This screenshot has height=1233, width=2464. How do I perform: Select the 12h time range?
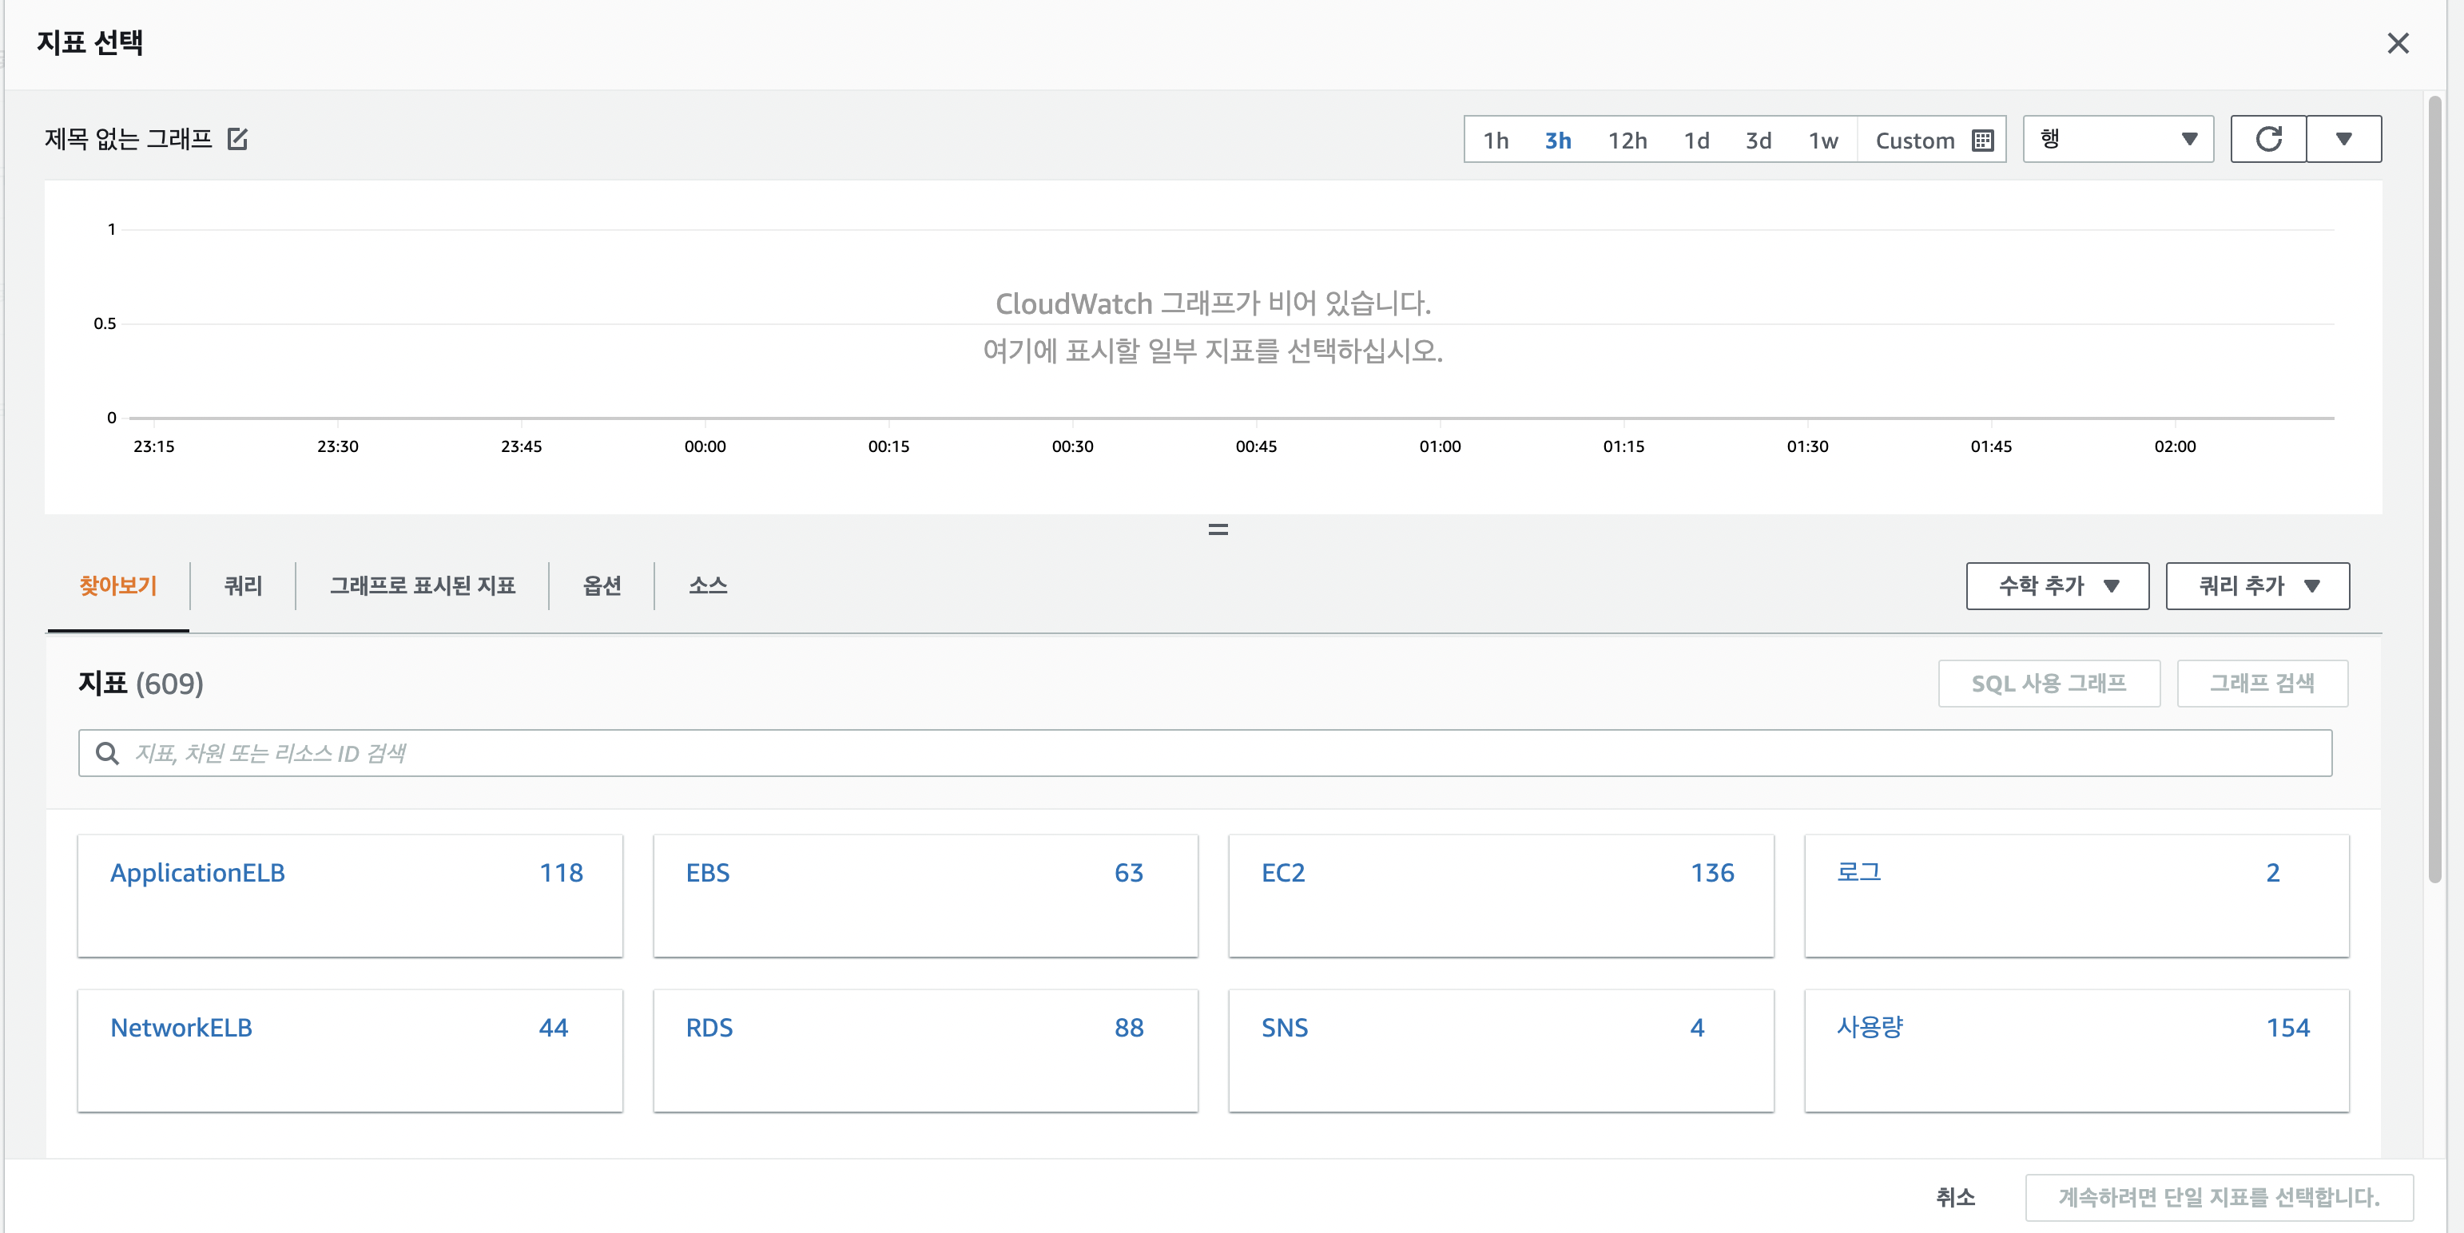[x=1626, y=141]
